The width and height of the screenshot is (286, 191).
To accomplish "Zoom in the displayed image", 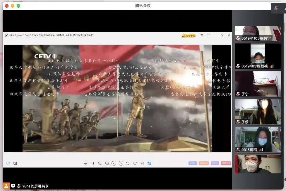I will 107,163.
